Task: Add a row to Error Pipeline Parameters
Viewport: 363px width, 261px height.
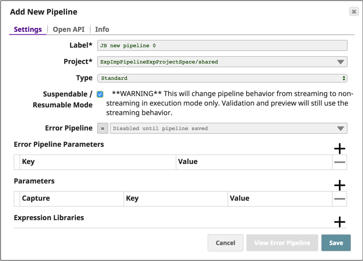Action: [x=340, y=149]
